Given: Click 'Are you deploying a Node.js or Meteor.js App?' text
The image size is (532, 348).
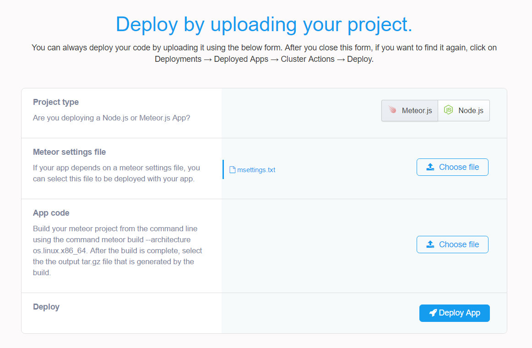Looking at the screenshot, I should tap(111, 118).
